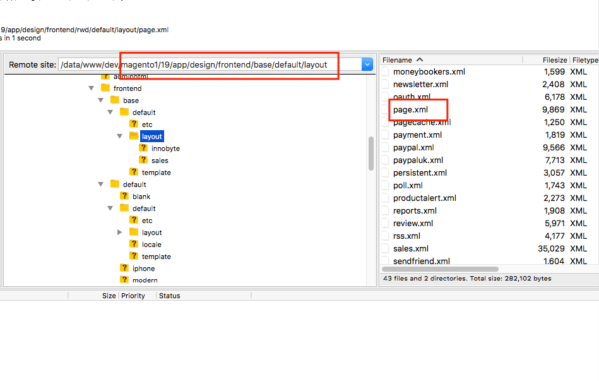Select the frontend folder icon
Viewport: 599px width, 381px height.
[x=105, y=88]
